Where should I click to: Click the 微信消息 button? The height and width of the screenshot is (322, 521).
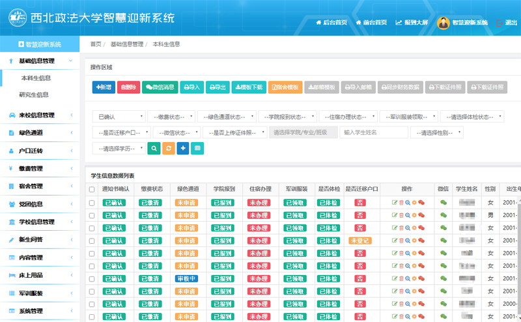coord(160,87)
